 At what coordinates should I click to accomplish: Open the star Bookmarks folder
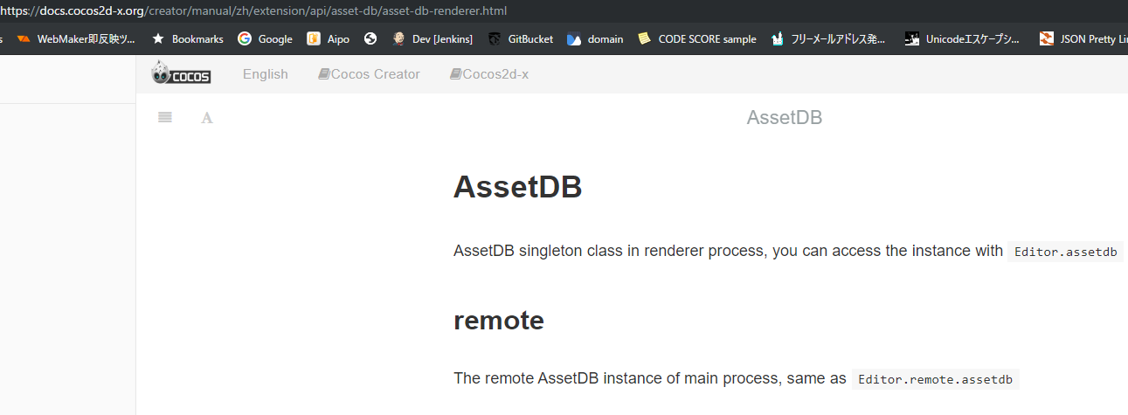(188, 38)
